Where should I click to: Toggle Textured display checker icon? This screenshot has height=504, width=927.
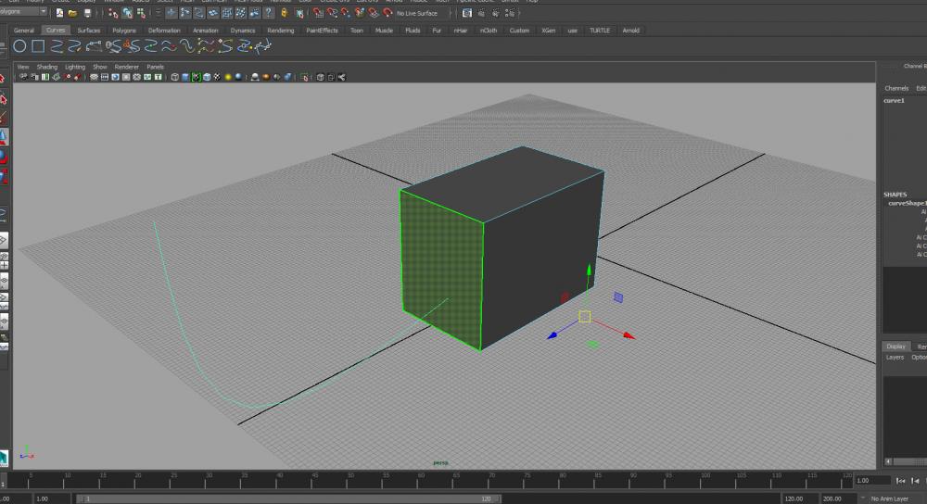coord(217,78)
